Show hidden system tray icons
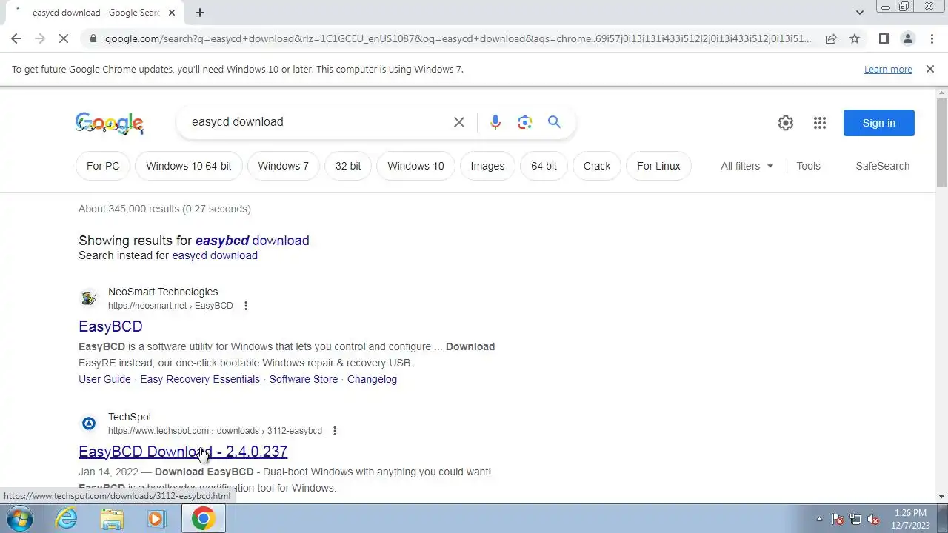This screenshot has height=533, width=948. (x=819, y=519)
